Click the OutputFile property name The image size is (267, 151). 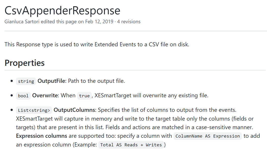[52, 81]
